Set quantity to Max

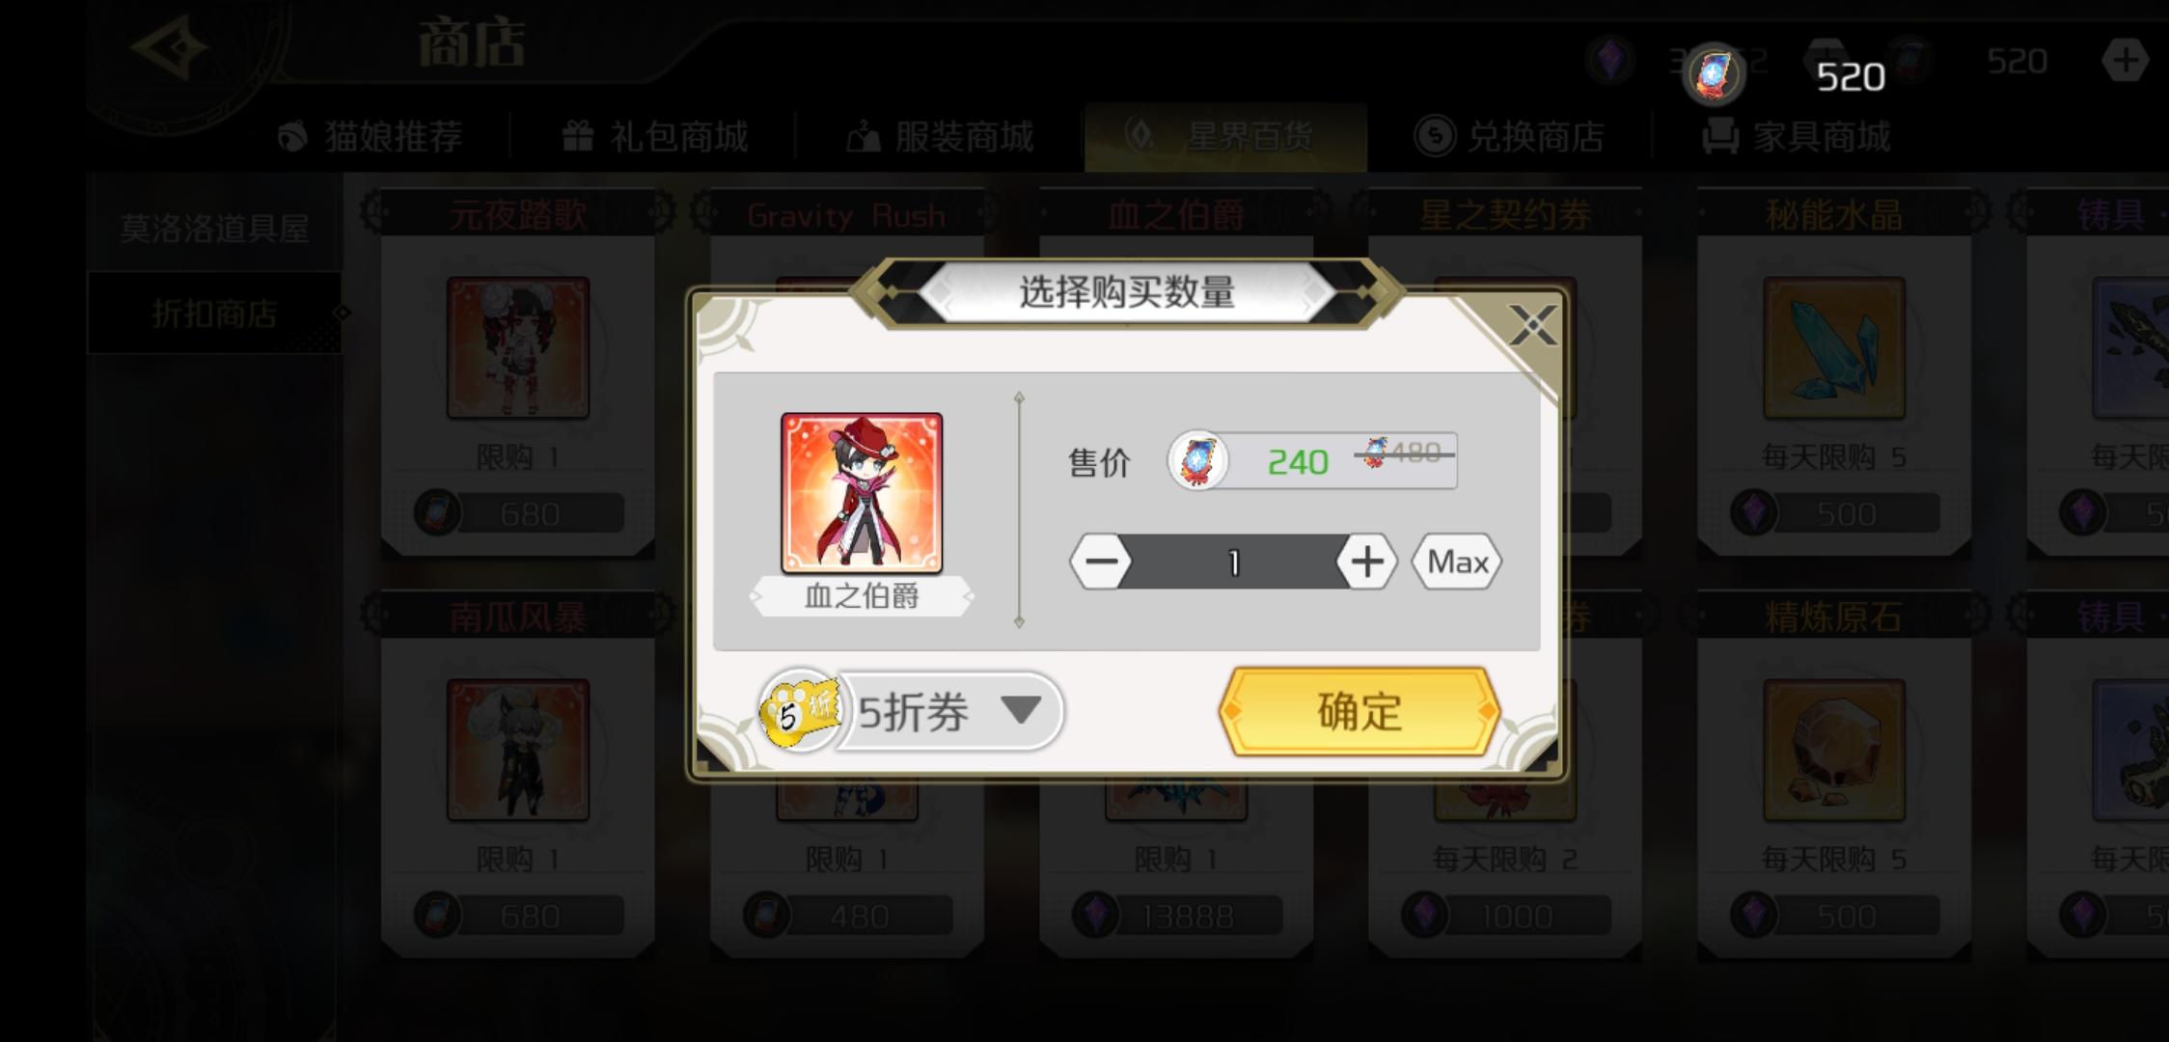(x=1457, y=562)
